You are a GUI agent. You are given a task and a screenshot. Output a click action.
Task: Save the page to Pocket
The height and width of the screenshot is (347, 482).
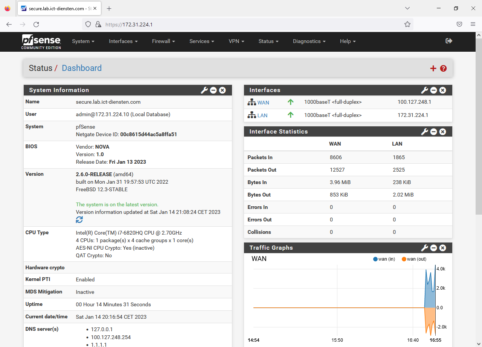[459, 24]
